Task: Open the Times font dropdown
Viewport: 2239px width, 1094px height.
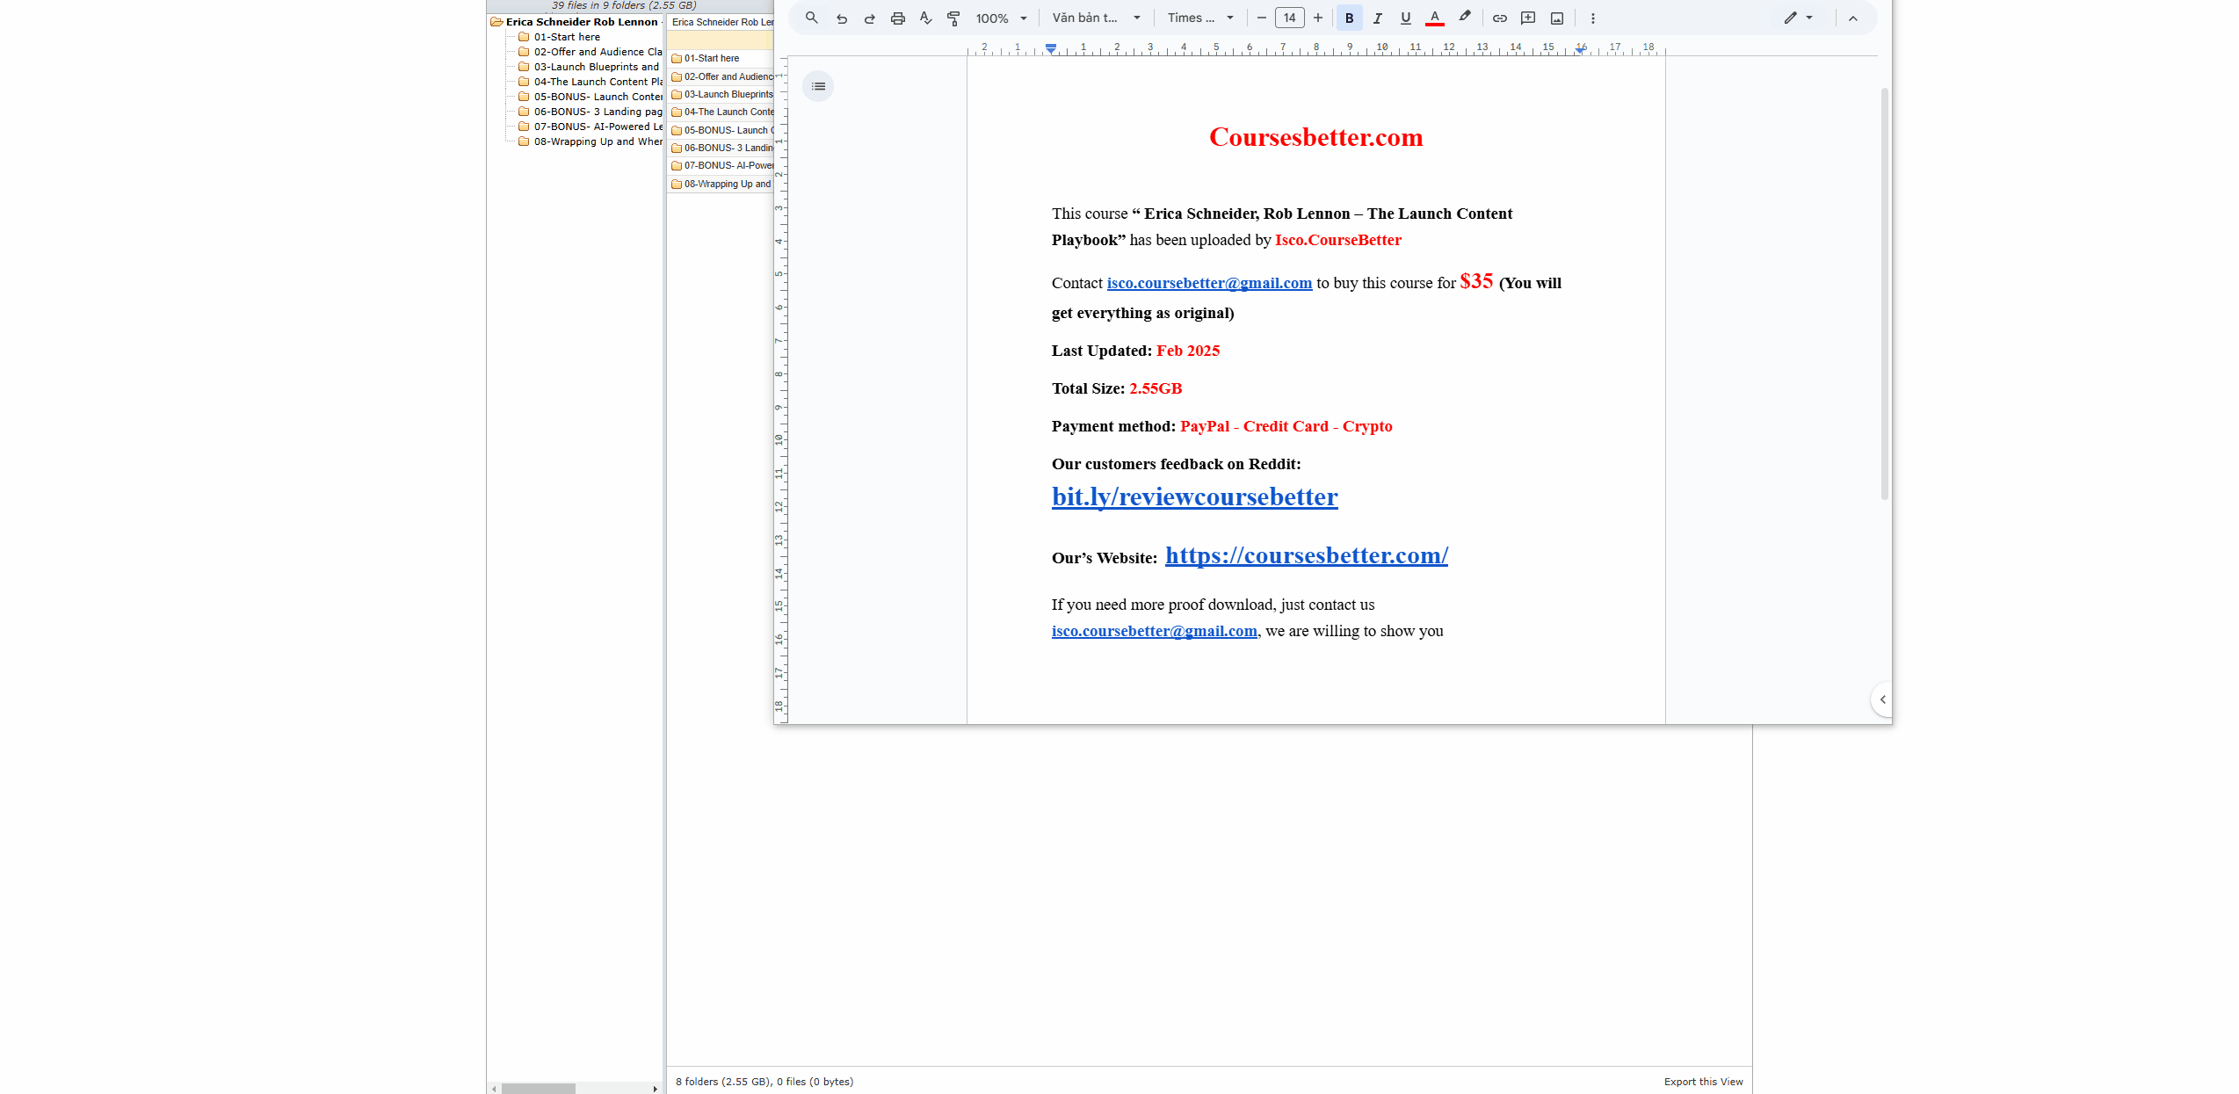Action: (1200, 18)
